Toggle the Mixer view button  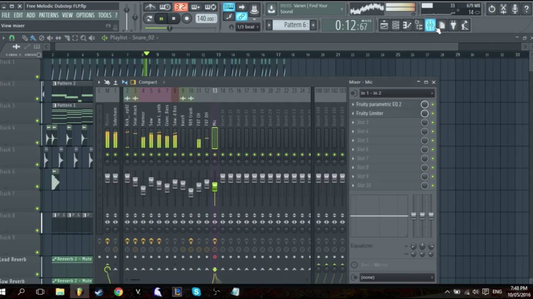(x=430, y=26)
